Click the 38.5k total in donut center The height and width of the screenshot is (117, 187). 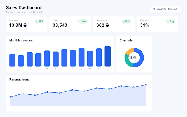133,58
